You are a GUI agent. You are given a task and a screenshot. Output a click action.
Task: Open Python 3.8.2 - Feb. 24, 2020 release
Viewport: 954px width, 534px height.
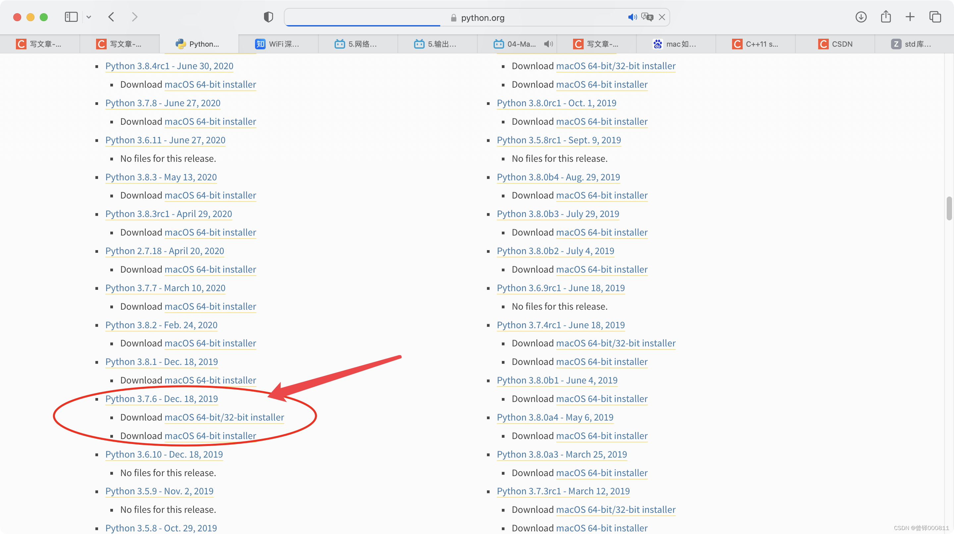coord(161,325)
